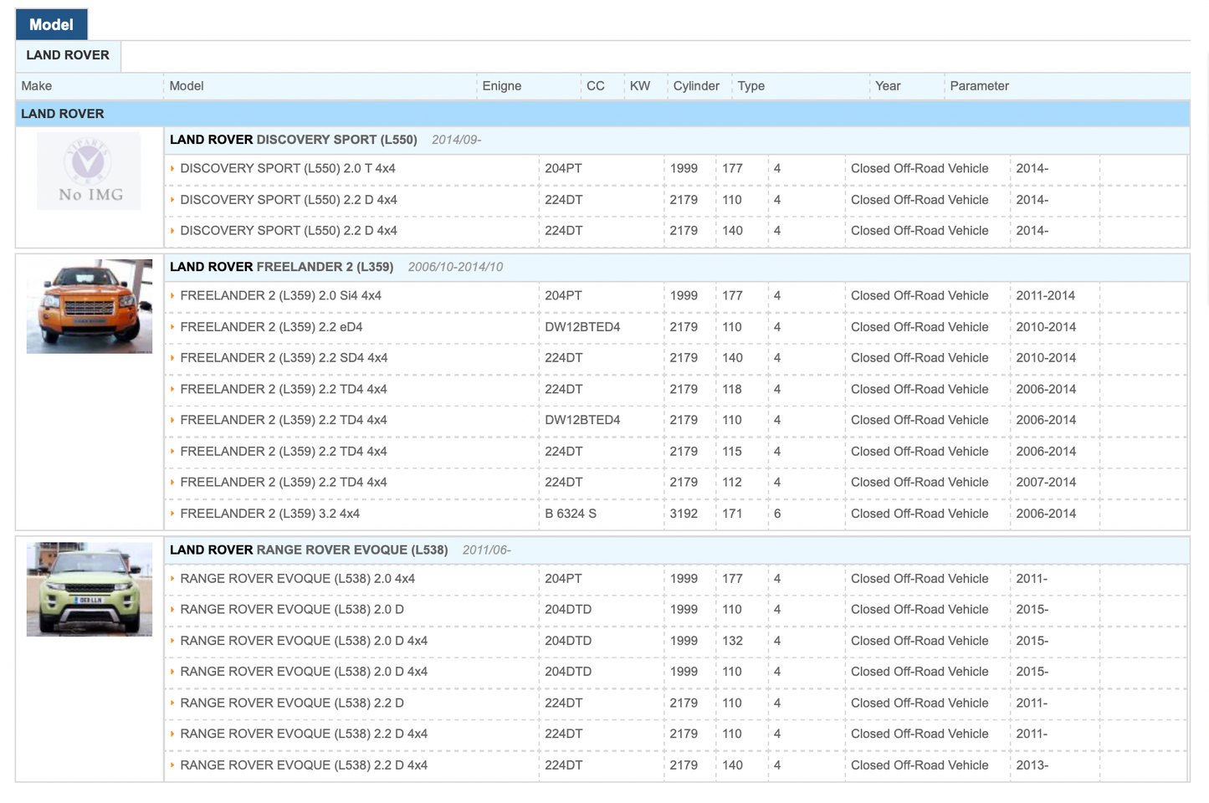Click the blue LAND ROVER group header
The image size is (1209, 803).
602,114
